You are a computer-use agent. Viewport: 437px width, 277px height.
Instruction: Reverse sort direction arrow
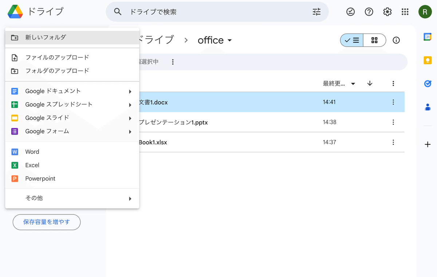click(370, 83)
